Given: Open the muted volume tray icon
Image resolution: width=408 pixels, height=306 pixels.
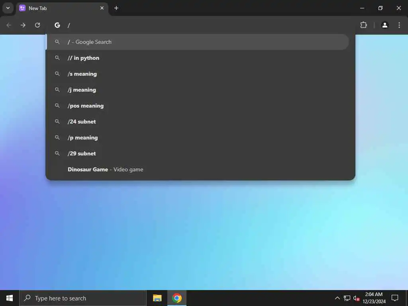Looking at the screenshot, I should point(356,298).
